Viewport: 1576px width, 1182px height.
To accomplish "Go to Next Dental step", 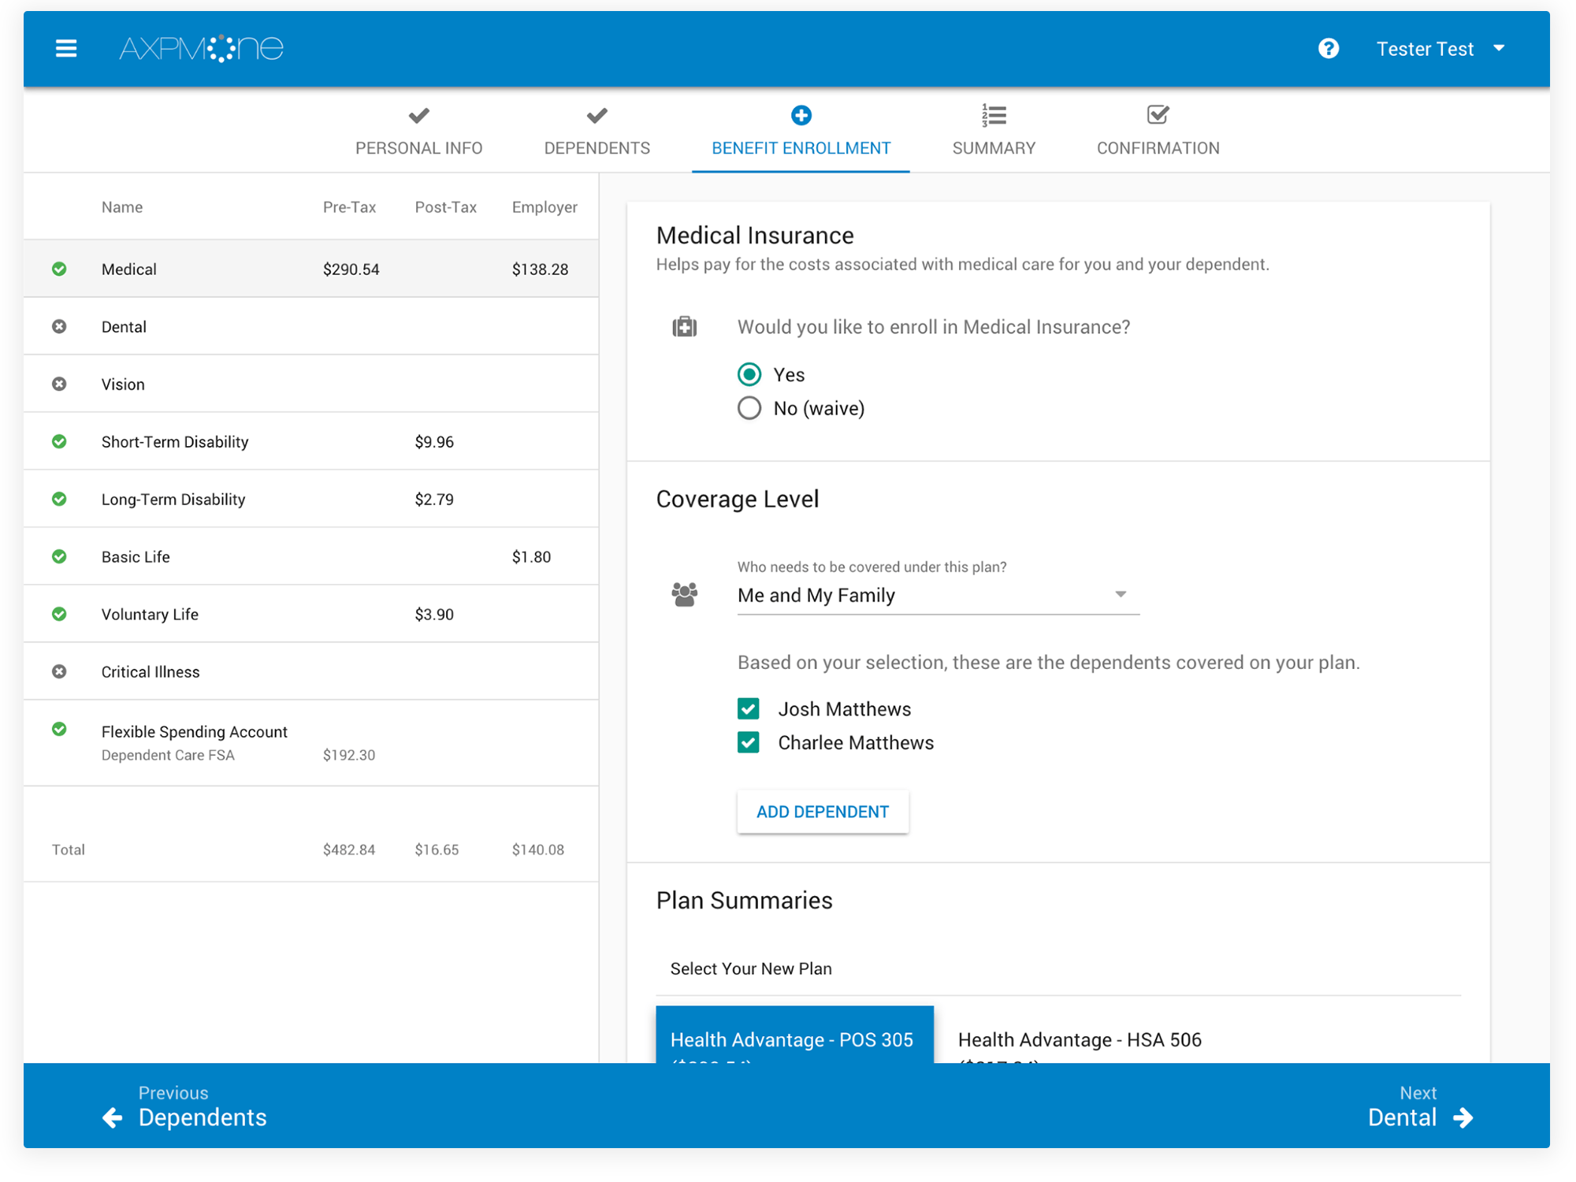I will click(1421, 1106).
